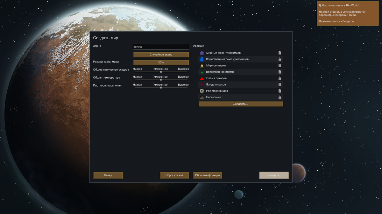This screenshot has height=214, width=382.
Task: Remove Мирное племя with trash icon
Action: click(x=280, y=66)
